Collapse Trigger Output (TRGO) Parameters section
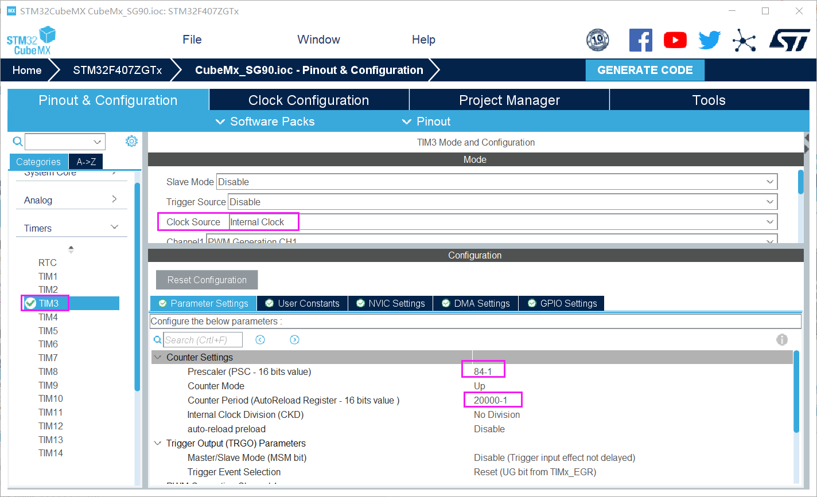Viewport: 817px width, 497px height. coord(158,443)
